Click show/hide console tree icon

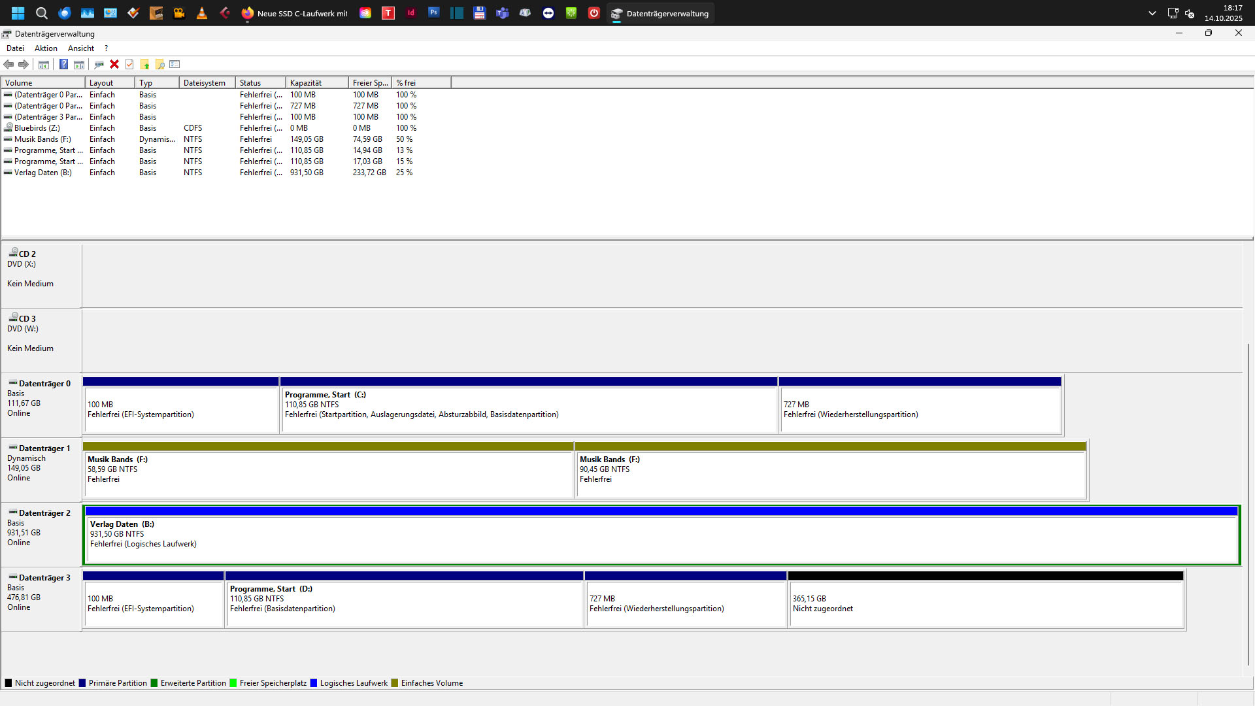(x=44, y=64)
